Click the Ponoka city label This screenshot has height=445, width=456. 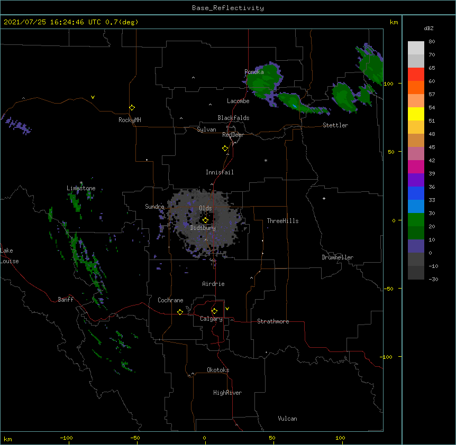click(x=254, y=72)
